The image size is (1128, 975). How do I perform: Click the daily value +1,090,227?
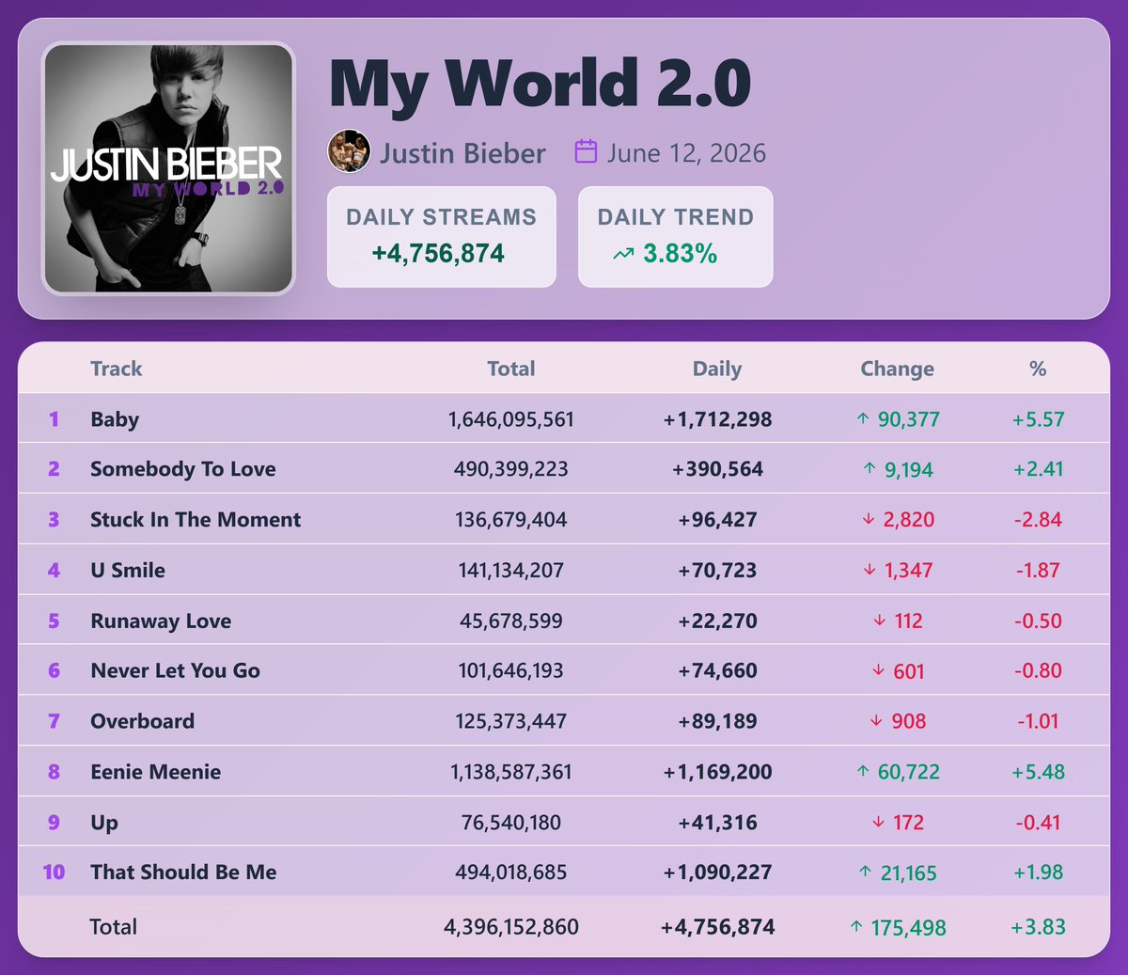(717, 873)
